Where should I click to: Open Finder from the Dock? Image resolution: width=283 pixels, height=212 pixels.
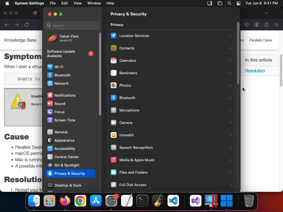pos(34,201)
